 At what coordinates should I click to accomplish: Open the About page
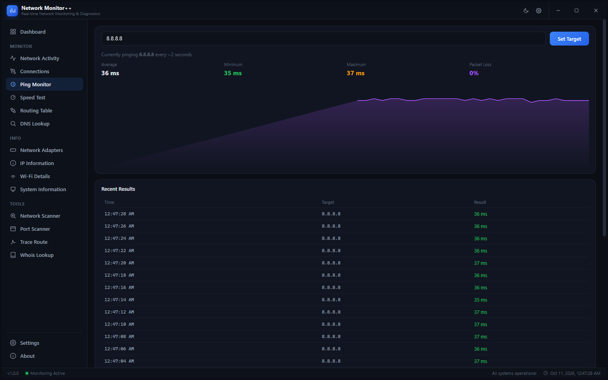point(44,356)
